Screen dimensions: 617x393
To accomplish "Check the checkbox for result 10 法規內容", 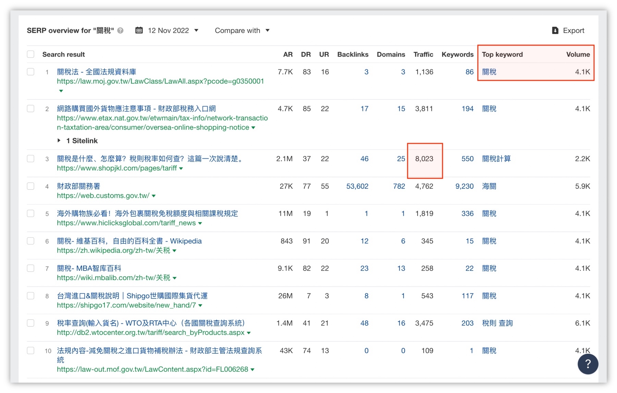I will 31,351.
